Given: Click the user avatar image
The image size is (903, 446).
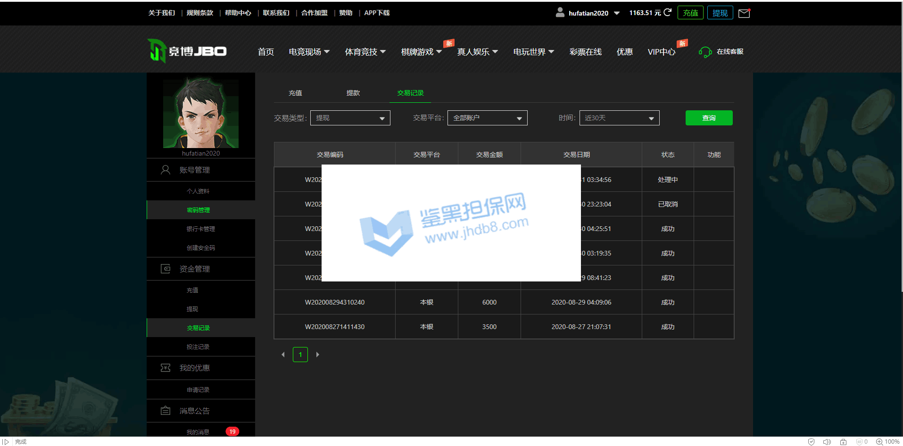Looking at the screenshot, I should click(x=201, y=113).
